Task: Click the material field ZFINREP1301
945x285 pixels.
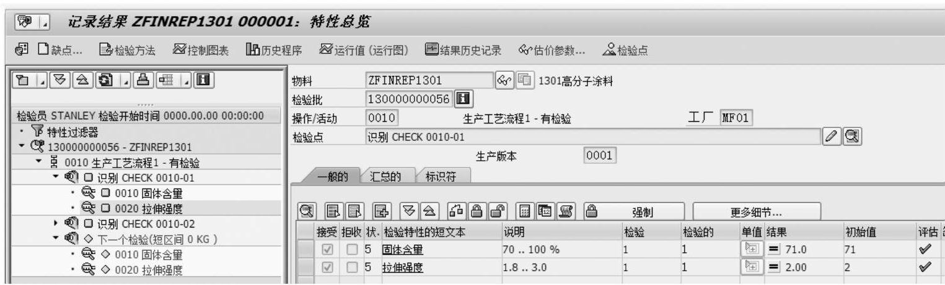Action: (x=429, y=80)
